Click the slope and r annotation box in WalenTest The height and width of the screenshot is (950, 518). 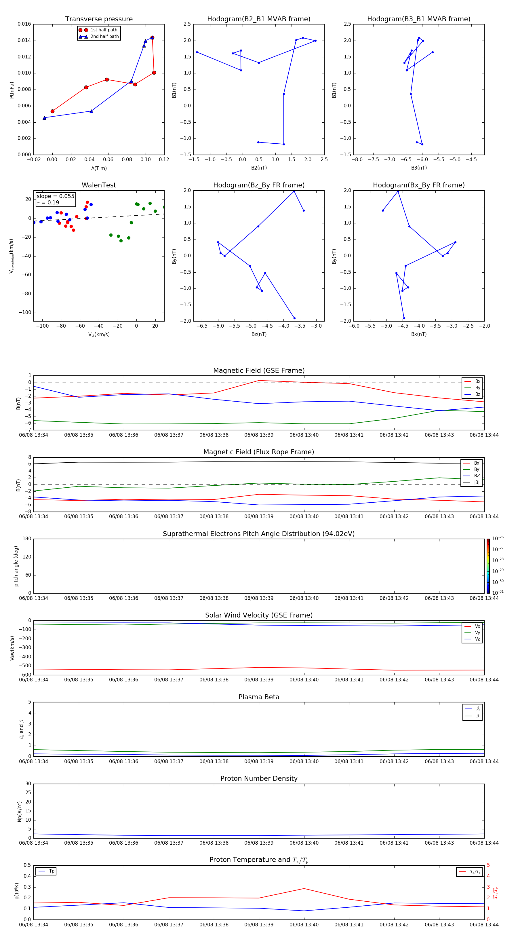pos(56,200)
